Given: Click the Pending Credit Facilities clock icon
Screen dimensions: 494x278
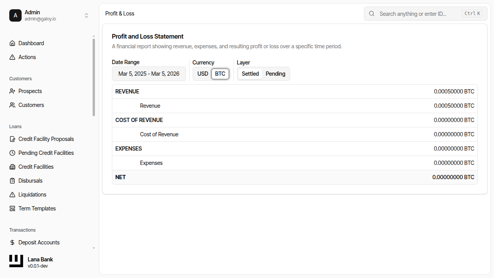Looking at the screenshot, I should point(12,153).
